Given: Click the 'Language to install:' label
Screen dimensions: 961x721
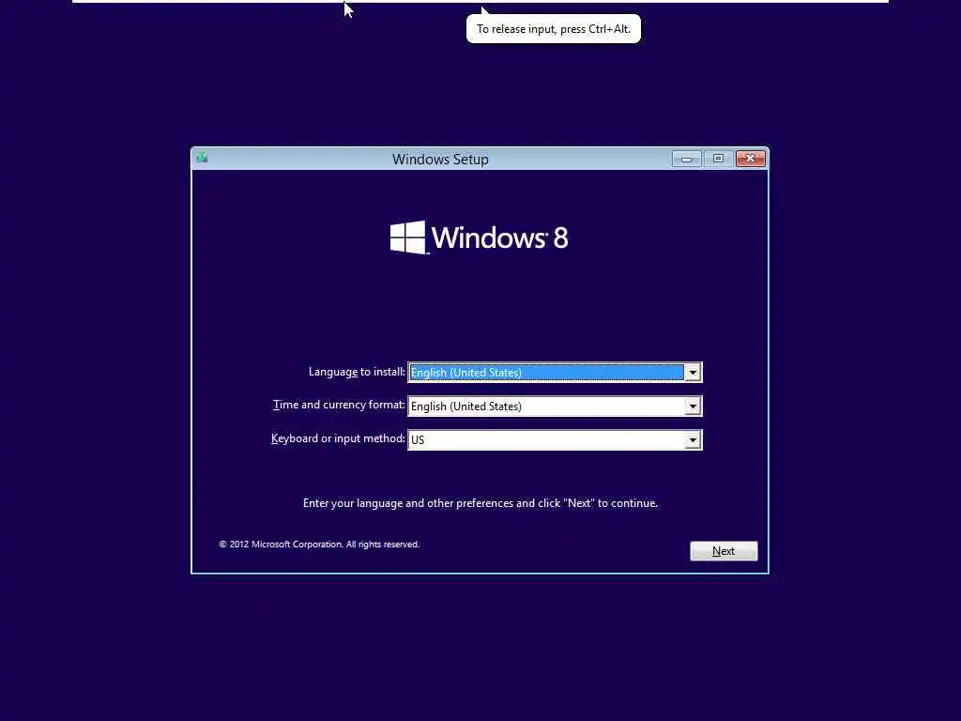Looking at the screenshot, I should pyautogui.click(x=357, y=372).
